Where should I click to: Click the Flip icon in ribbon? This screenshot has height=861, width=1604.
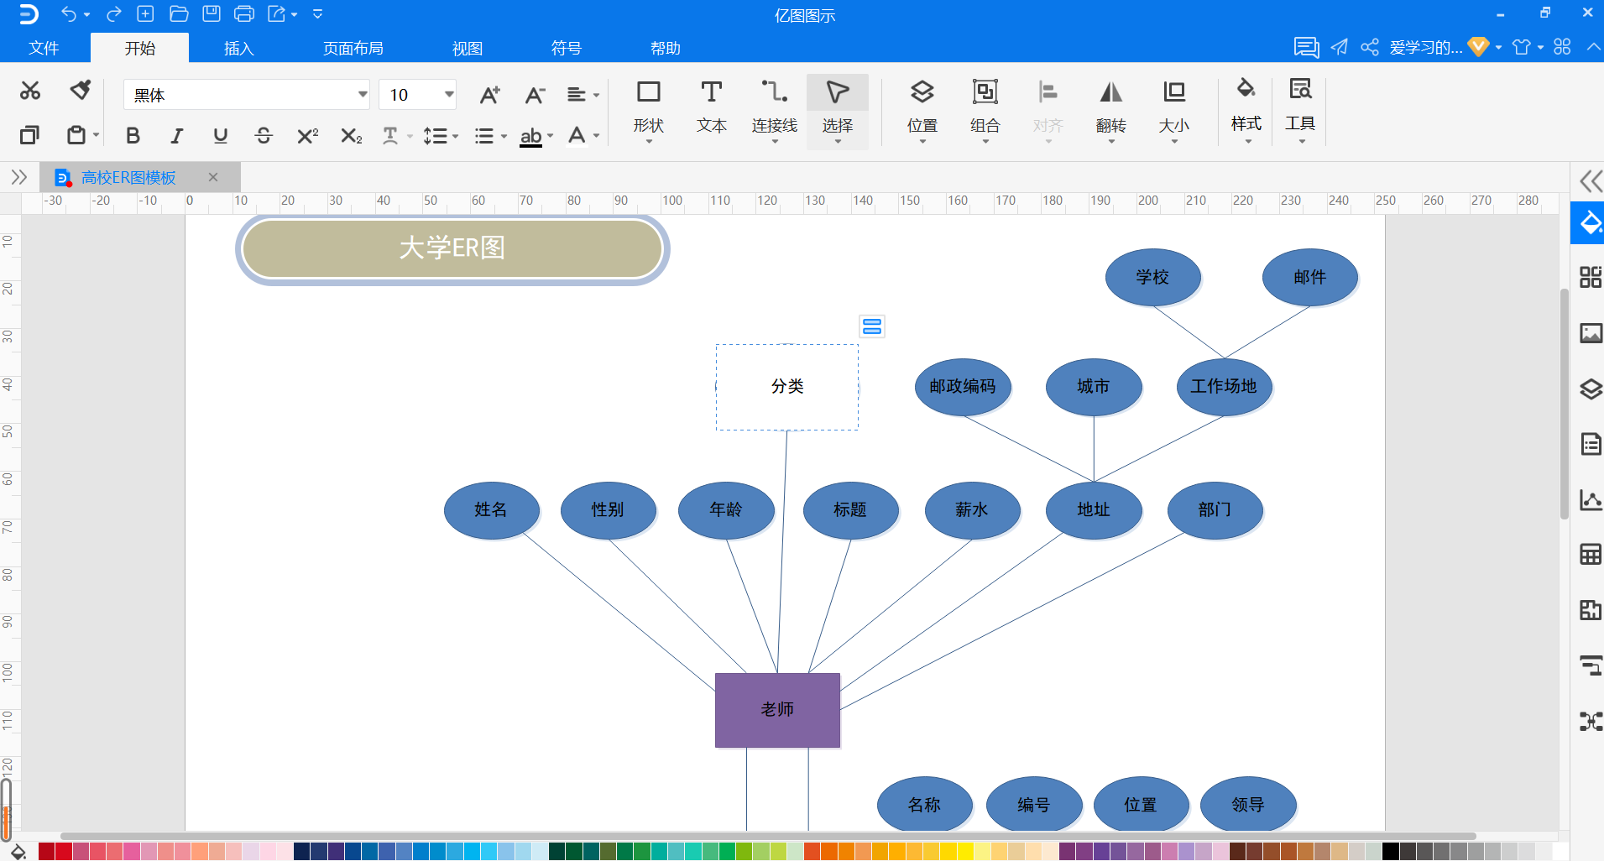tap(1110, 107)
